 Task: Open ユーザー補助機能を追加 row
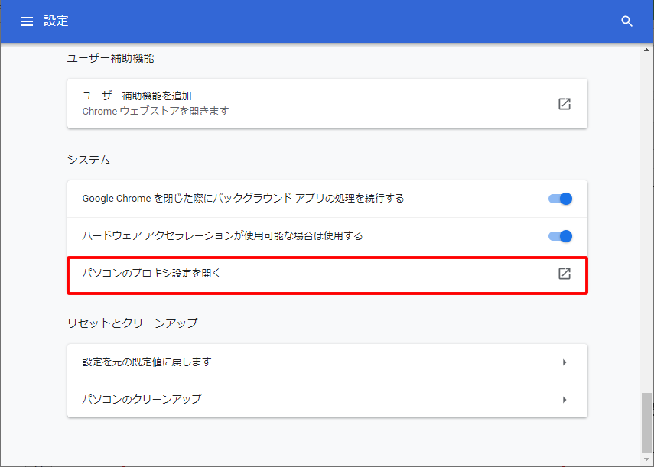pos(327,104)
